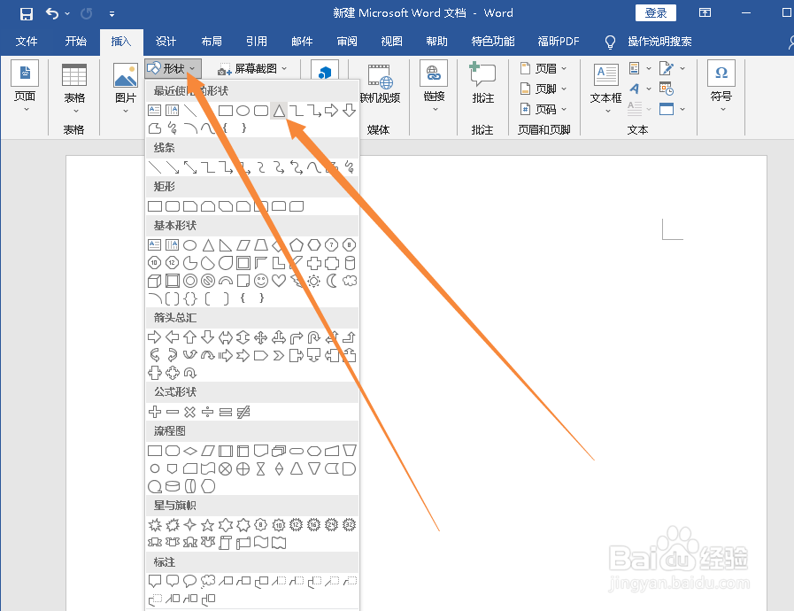Select the multiply sign equation shape
The image size is (794, 611).
pos(190,412)
